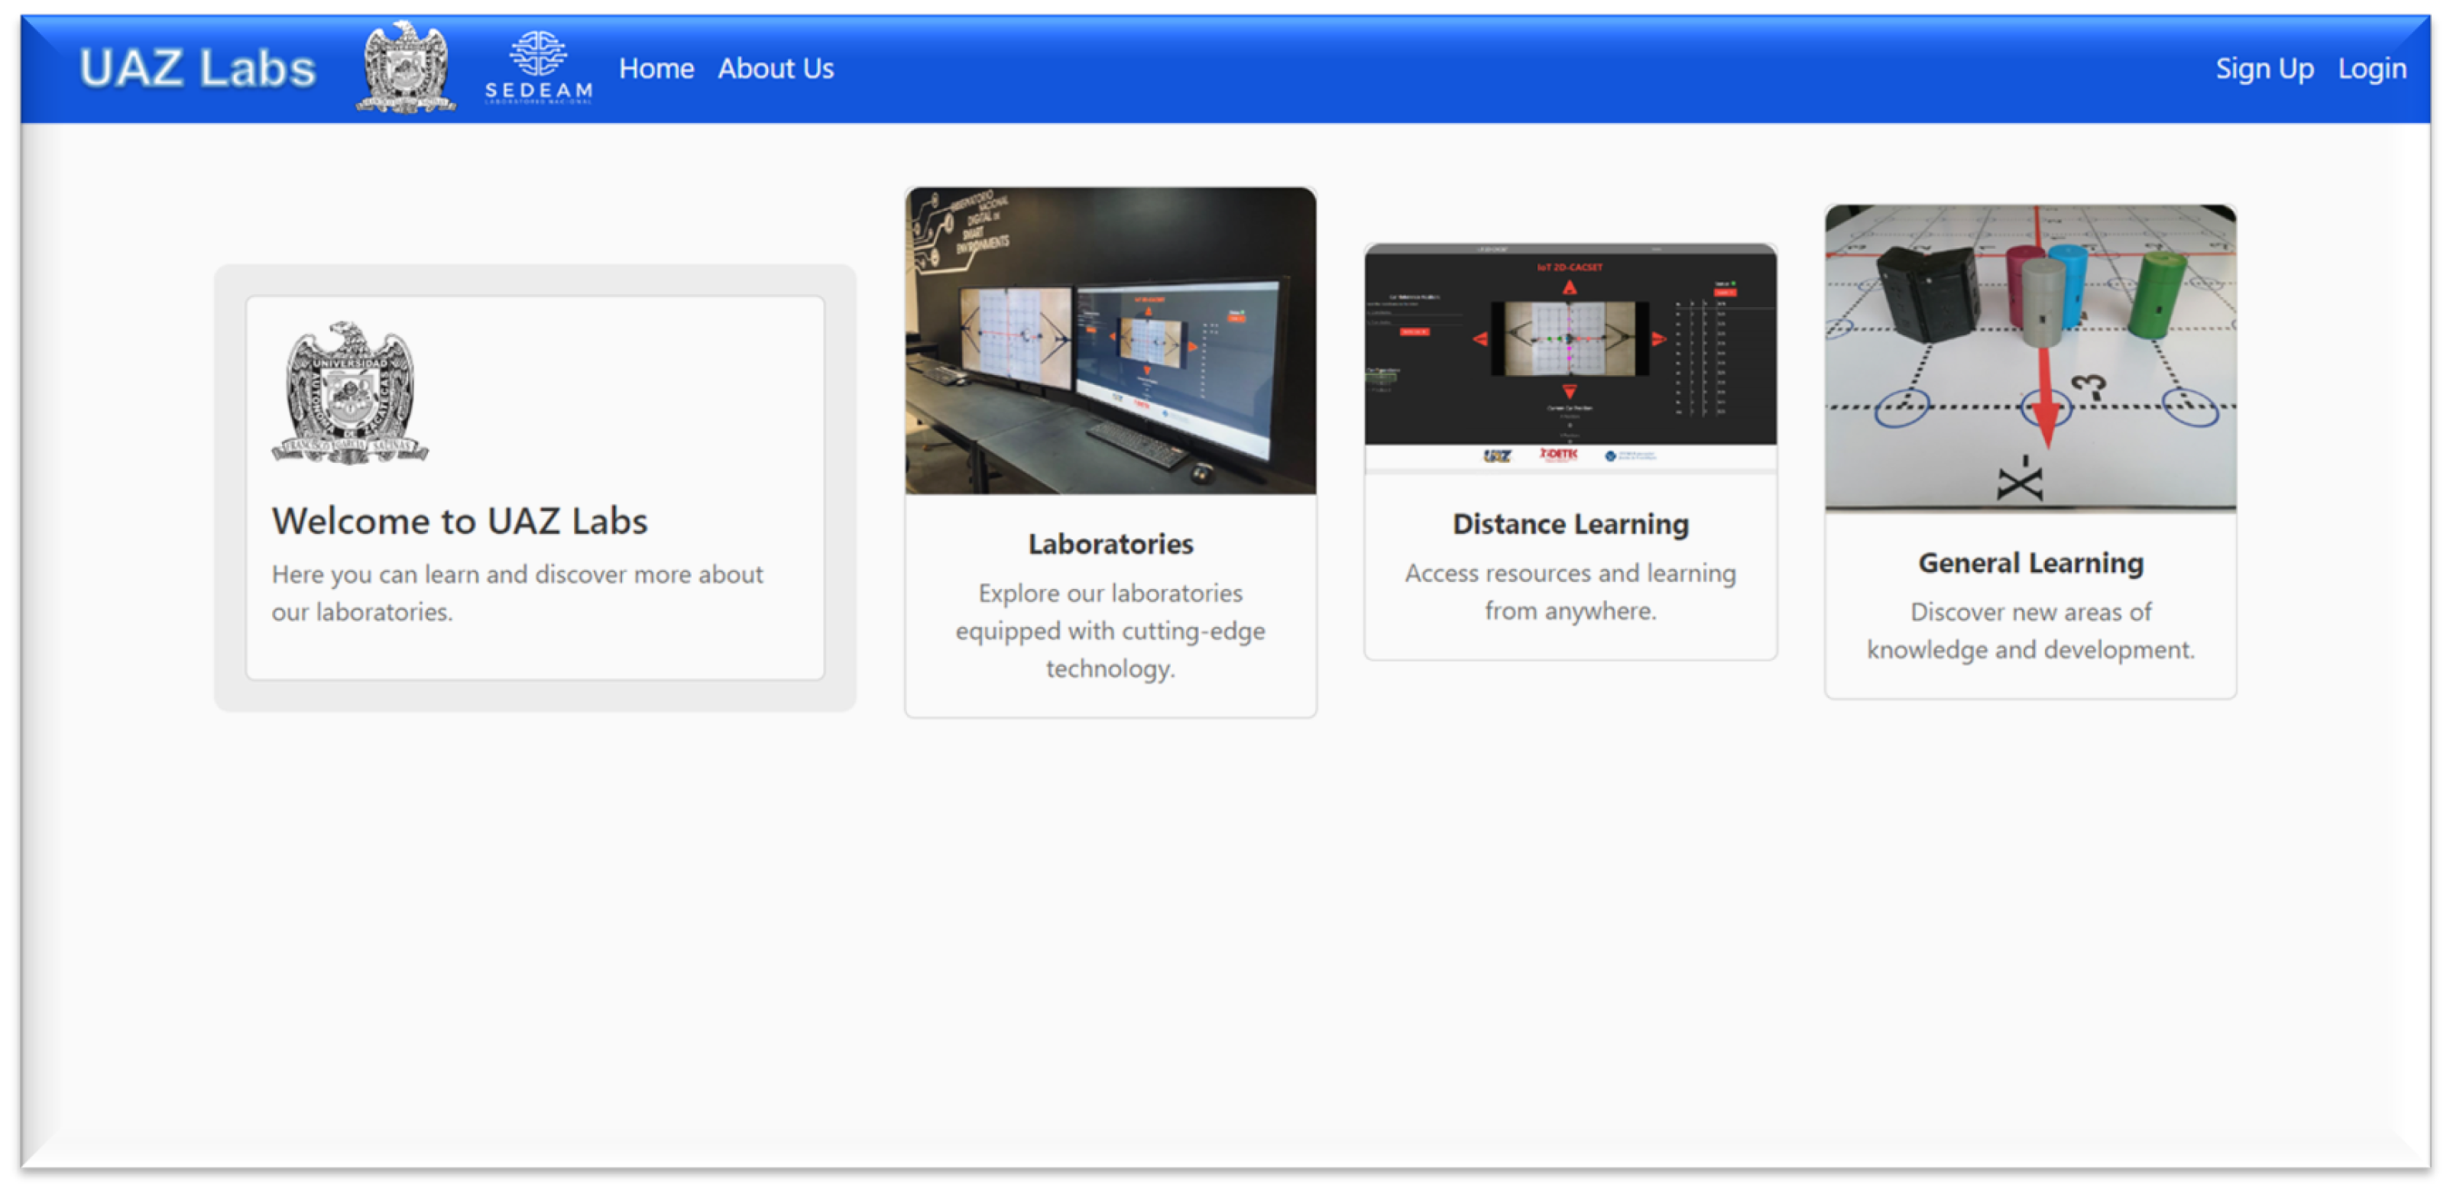Click the General Learning description text
The height and width of the screenshot is (1197, 2450).
coord(2030,630)
